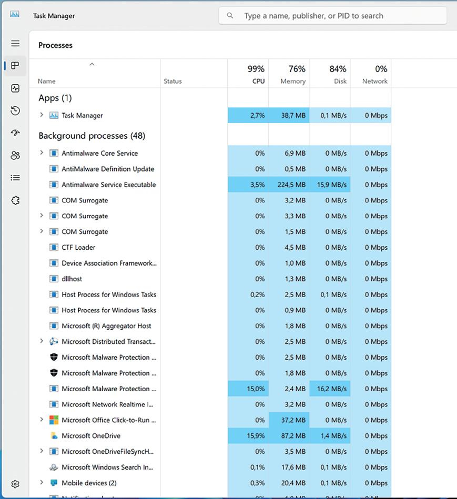Click the Mobile devices row icon
This screenshot has width=457, height=499.
[x=54, y=483]
